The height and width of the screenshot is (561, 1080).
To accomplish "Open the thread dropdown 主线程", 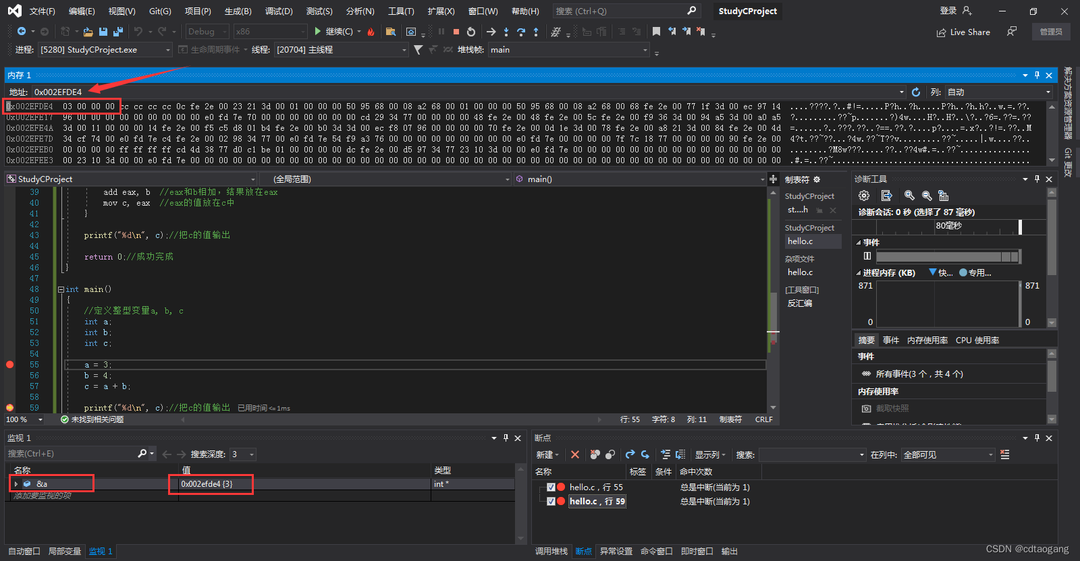I will [x=342, y=50].
